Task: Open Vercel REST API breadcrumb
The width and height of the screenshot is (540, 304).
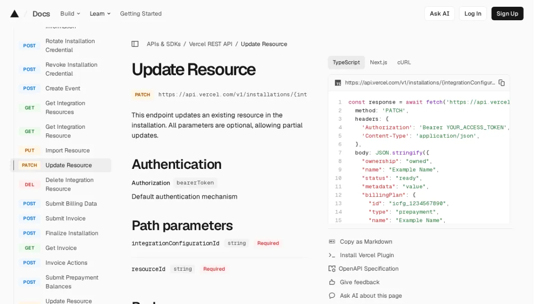Action: tap(211, 44)
